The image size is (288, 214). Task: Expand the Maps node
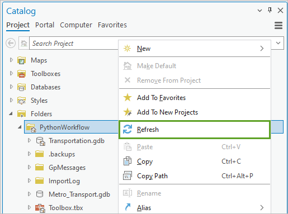coord(11,60)
